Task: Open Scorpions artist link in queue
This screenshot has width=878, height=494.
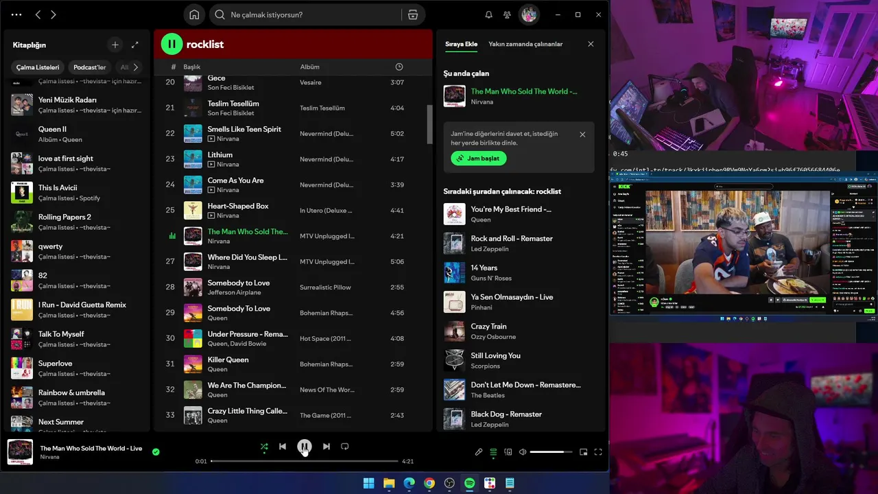Action: 485,366
